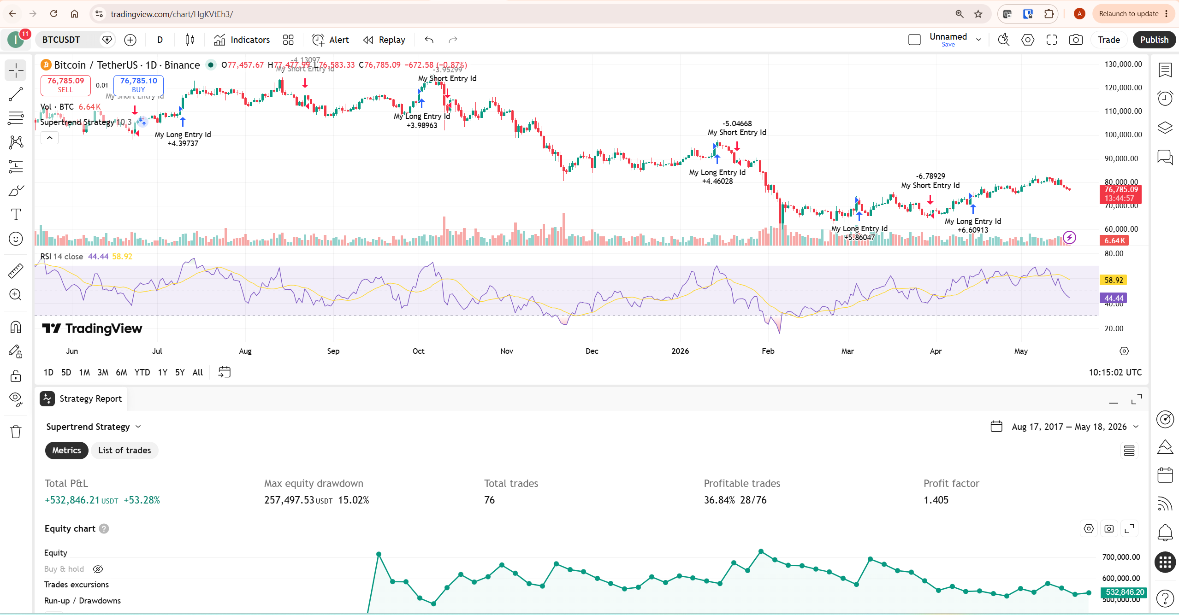Click the Trade button

[x=1109, y=40]
